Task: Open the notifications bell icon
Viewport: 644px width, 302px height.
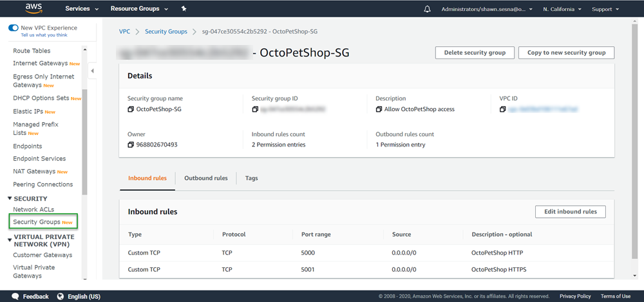Action: (427, 9)
